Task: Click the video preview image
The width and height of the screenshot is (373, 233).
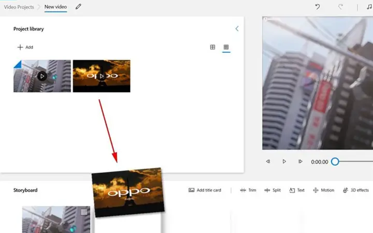Action: 318,83
